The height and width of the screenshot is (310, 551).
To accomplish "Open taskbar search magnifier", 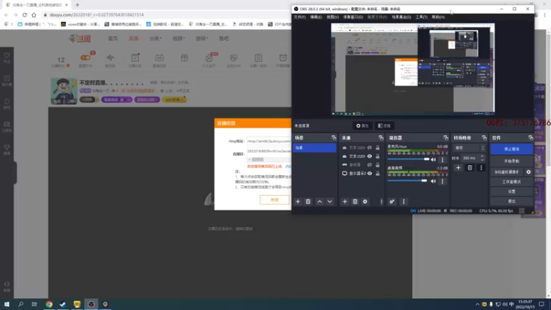I will click(x=21, y=304).
